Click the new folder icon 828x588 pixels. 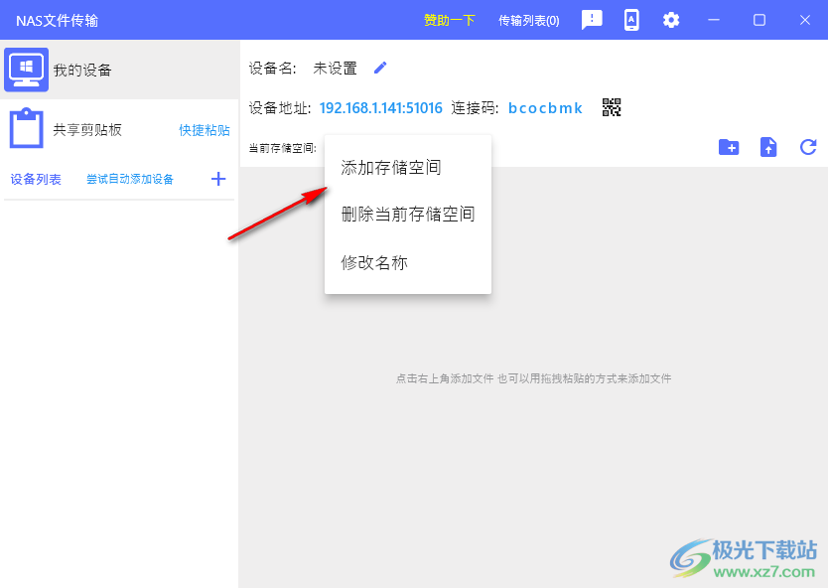pos(729,147)
